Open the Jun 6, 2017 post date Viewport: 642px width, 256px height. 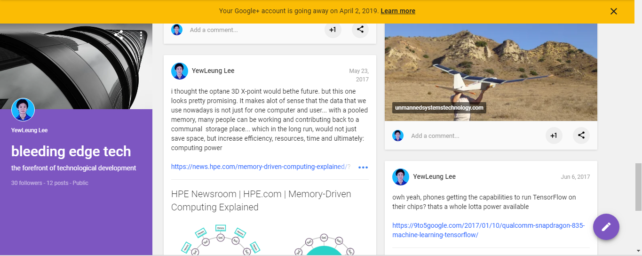coord(575,177)
